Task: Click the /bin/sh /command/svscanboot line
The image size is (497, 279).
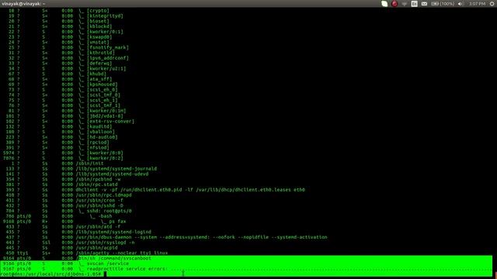Action: click(77, 258)
